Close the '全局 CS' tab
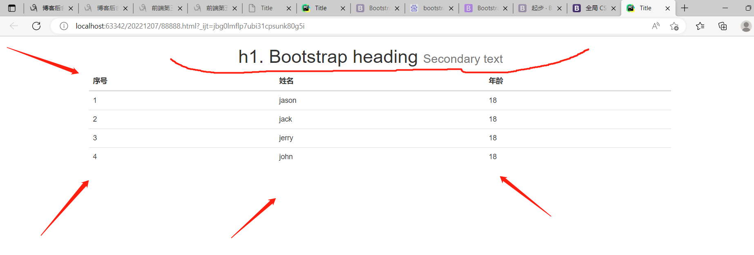The width and height of the screenshot is (754, 255). click(613, 8)
